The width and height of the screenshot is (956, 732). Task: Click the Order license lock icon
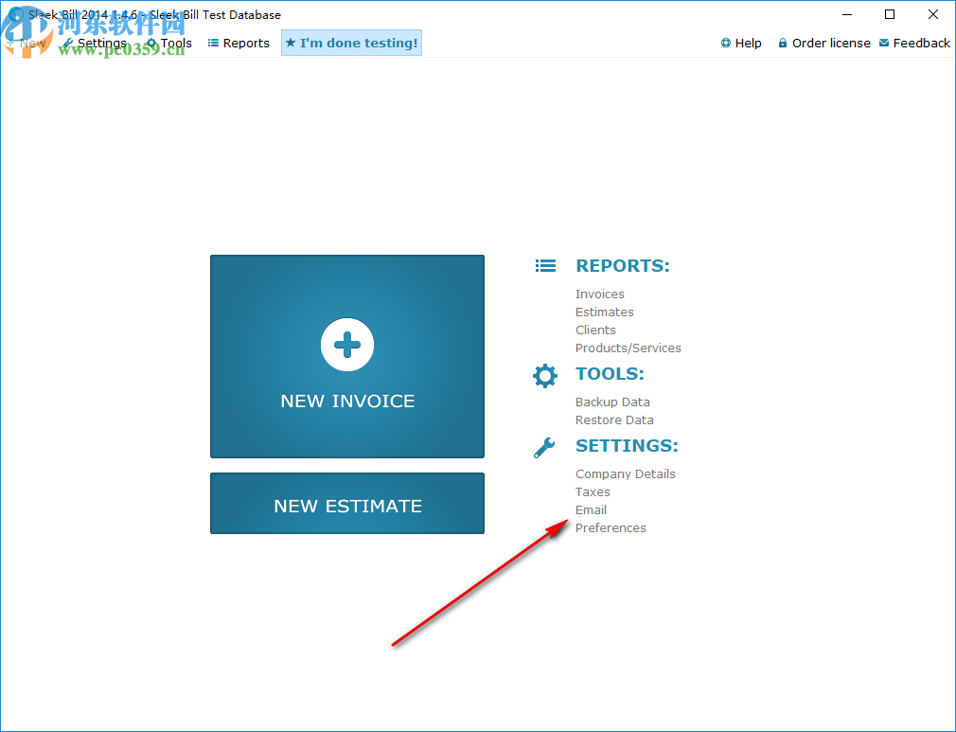(x=783, y=43)
